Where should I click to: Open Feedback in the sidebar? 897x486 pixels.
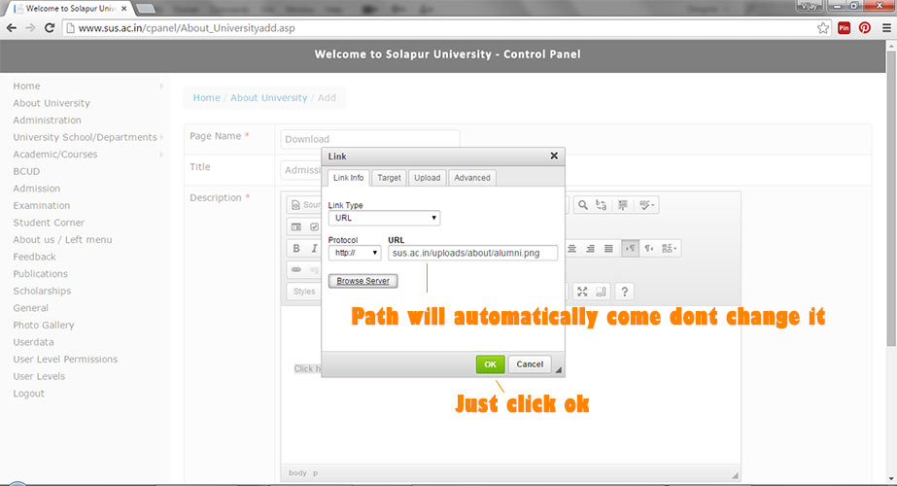[x=34, y=257]
